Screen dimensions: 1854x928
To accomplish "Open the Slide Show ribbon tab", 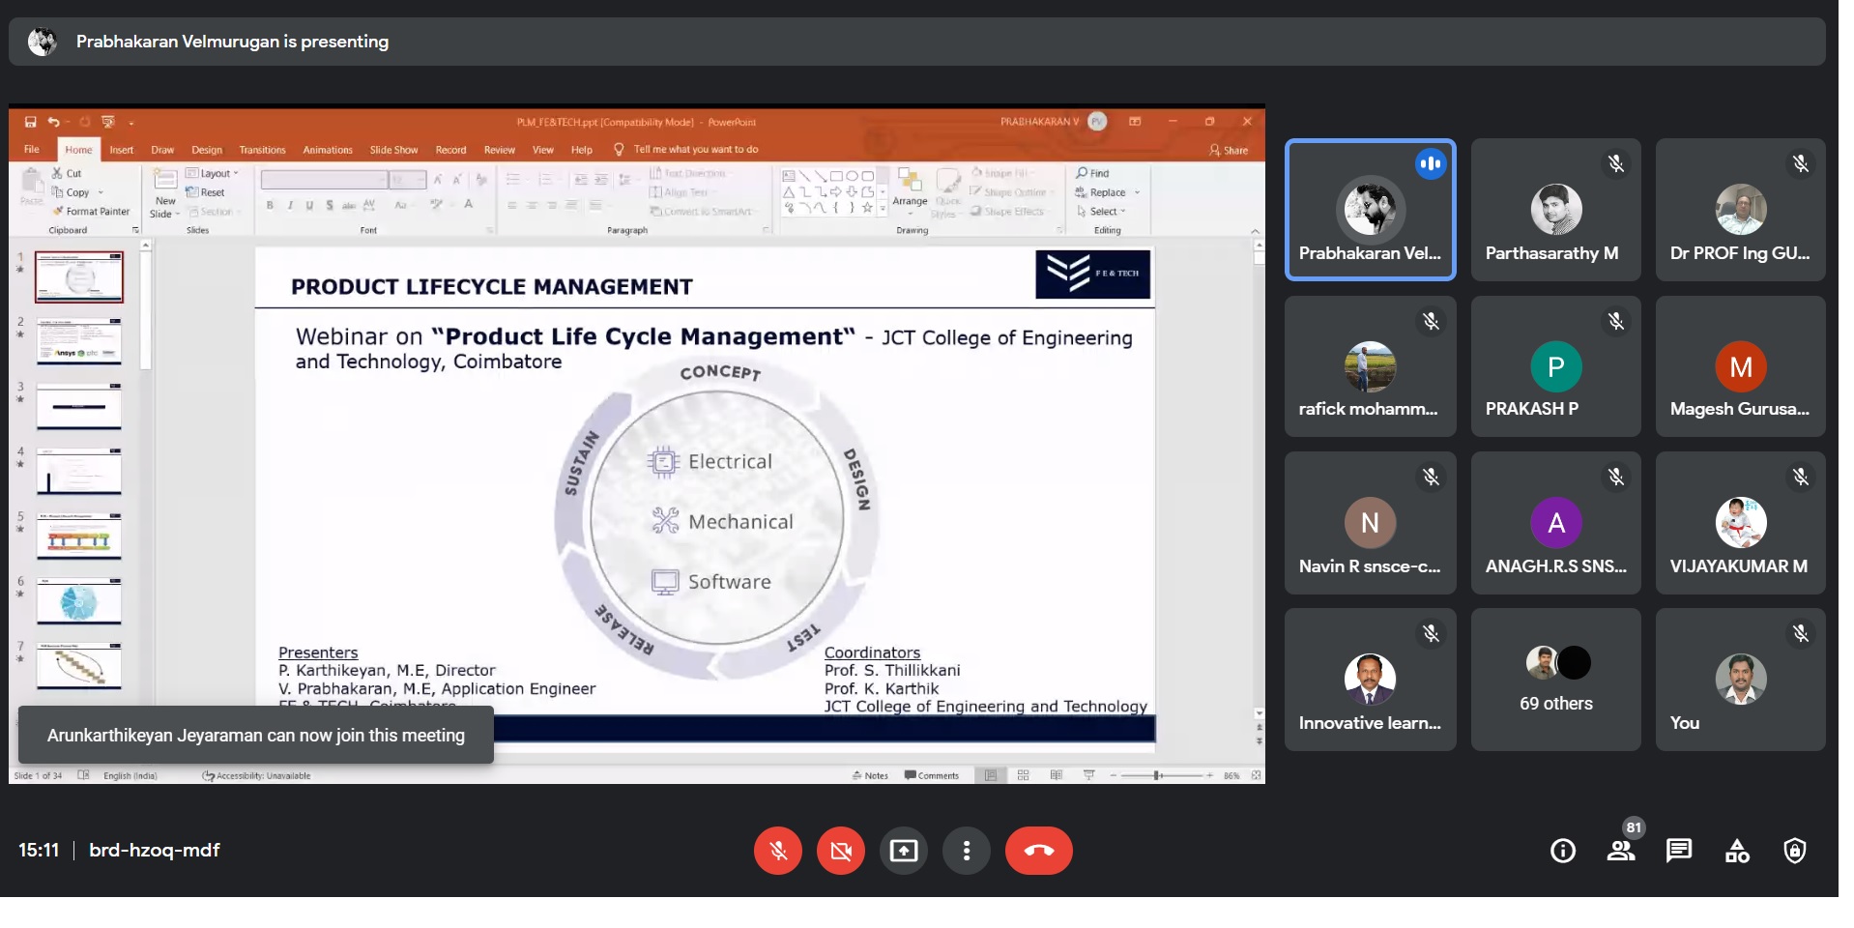I will 393,150.
